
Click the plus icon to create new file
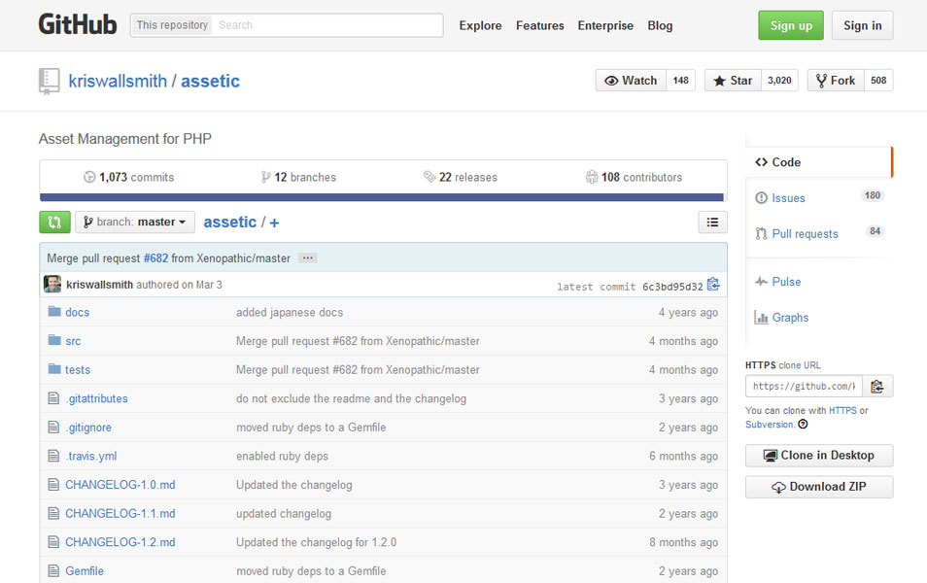click(274, 223)
